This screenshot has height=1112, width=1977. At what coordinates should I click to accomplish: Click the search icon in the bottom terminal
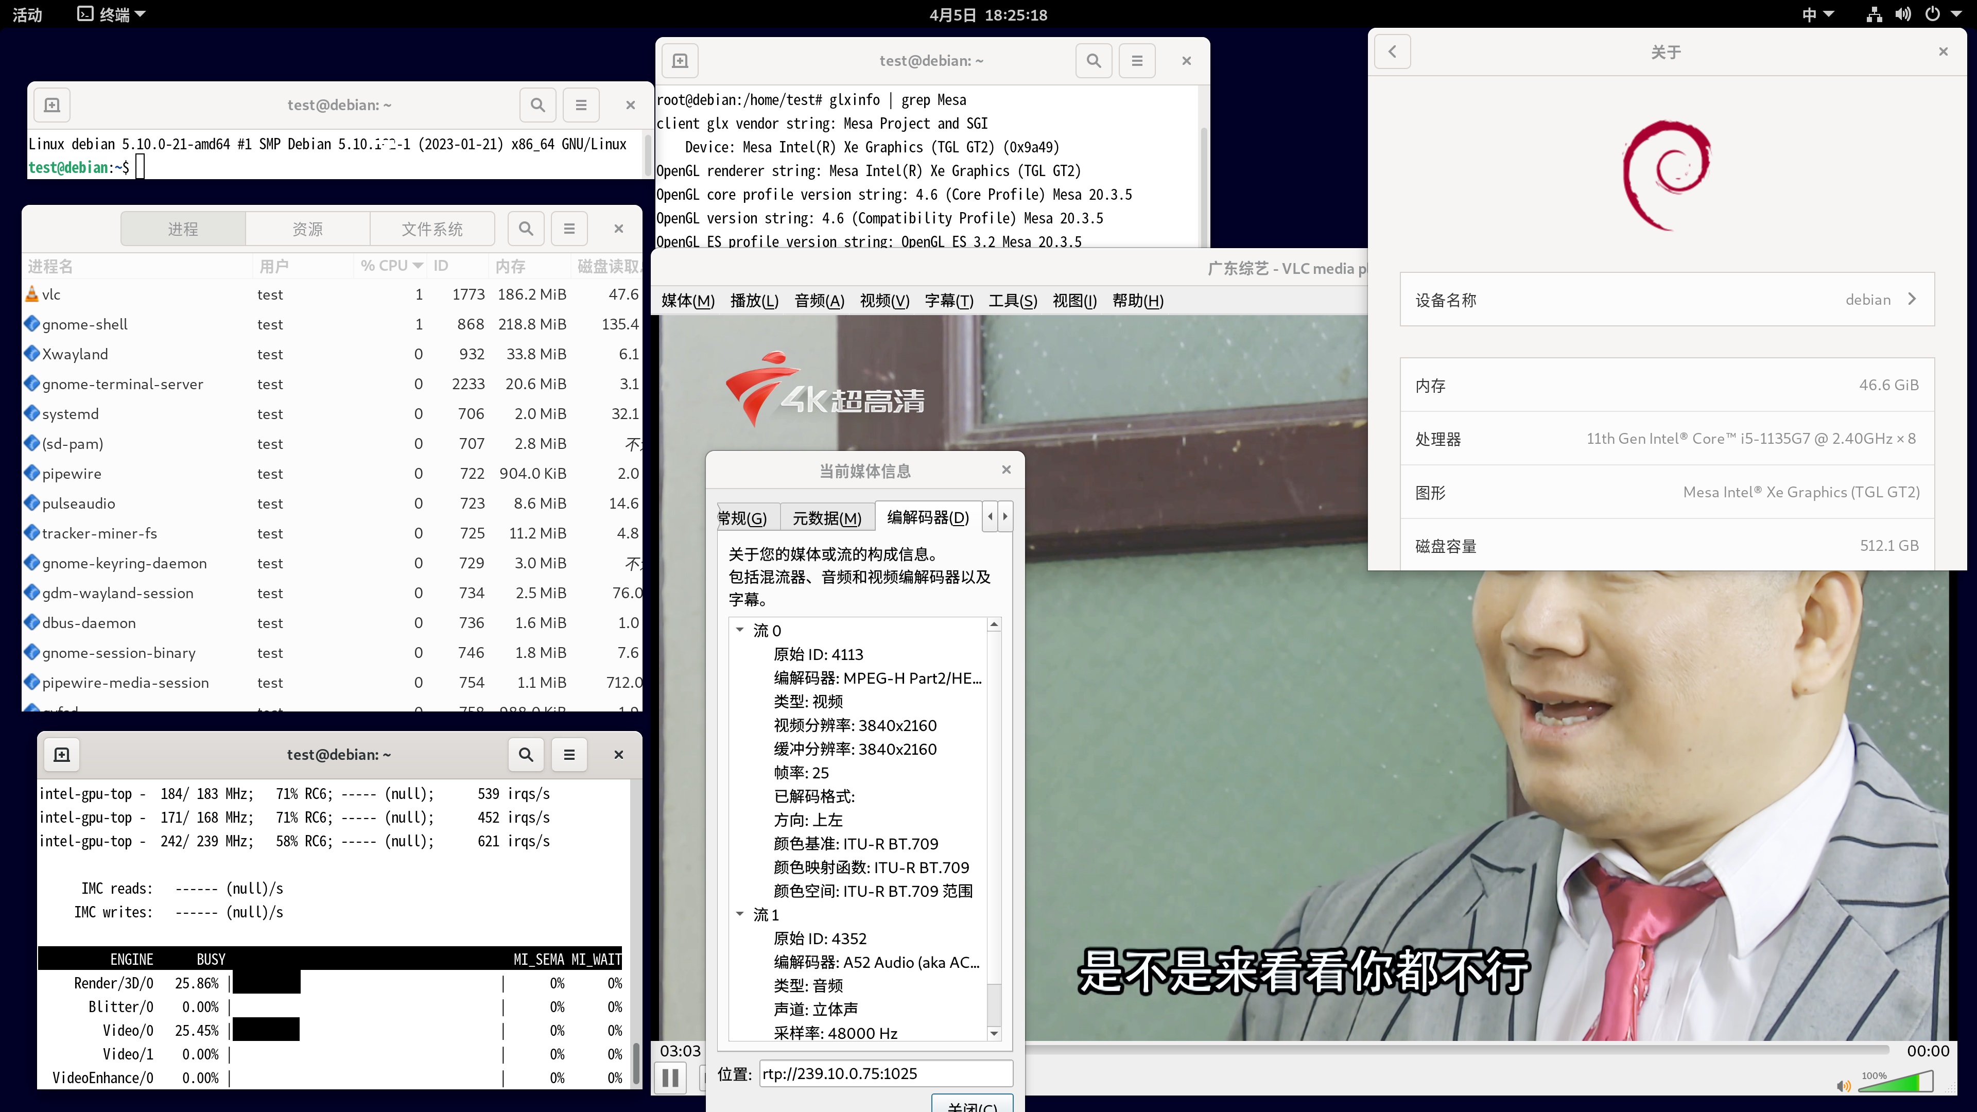(526, 754)
